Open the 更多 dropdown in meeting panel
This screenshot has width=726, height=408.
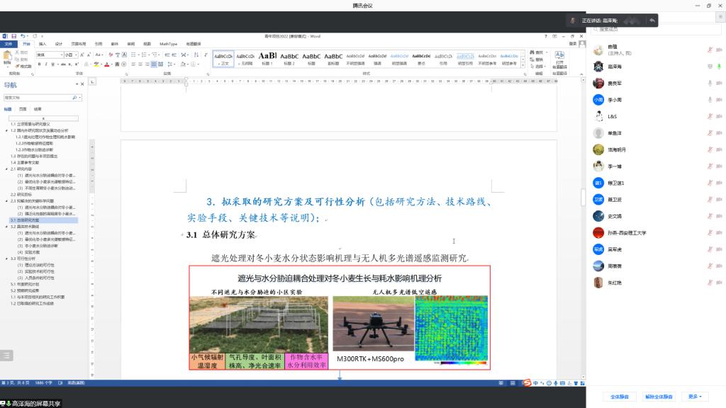tap(694, 397)
